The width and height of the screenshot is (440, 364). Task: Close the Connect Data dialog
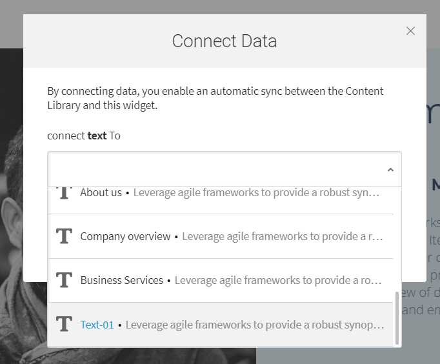pyautogui.click(x=410, y=31)
